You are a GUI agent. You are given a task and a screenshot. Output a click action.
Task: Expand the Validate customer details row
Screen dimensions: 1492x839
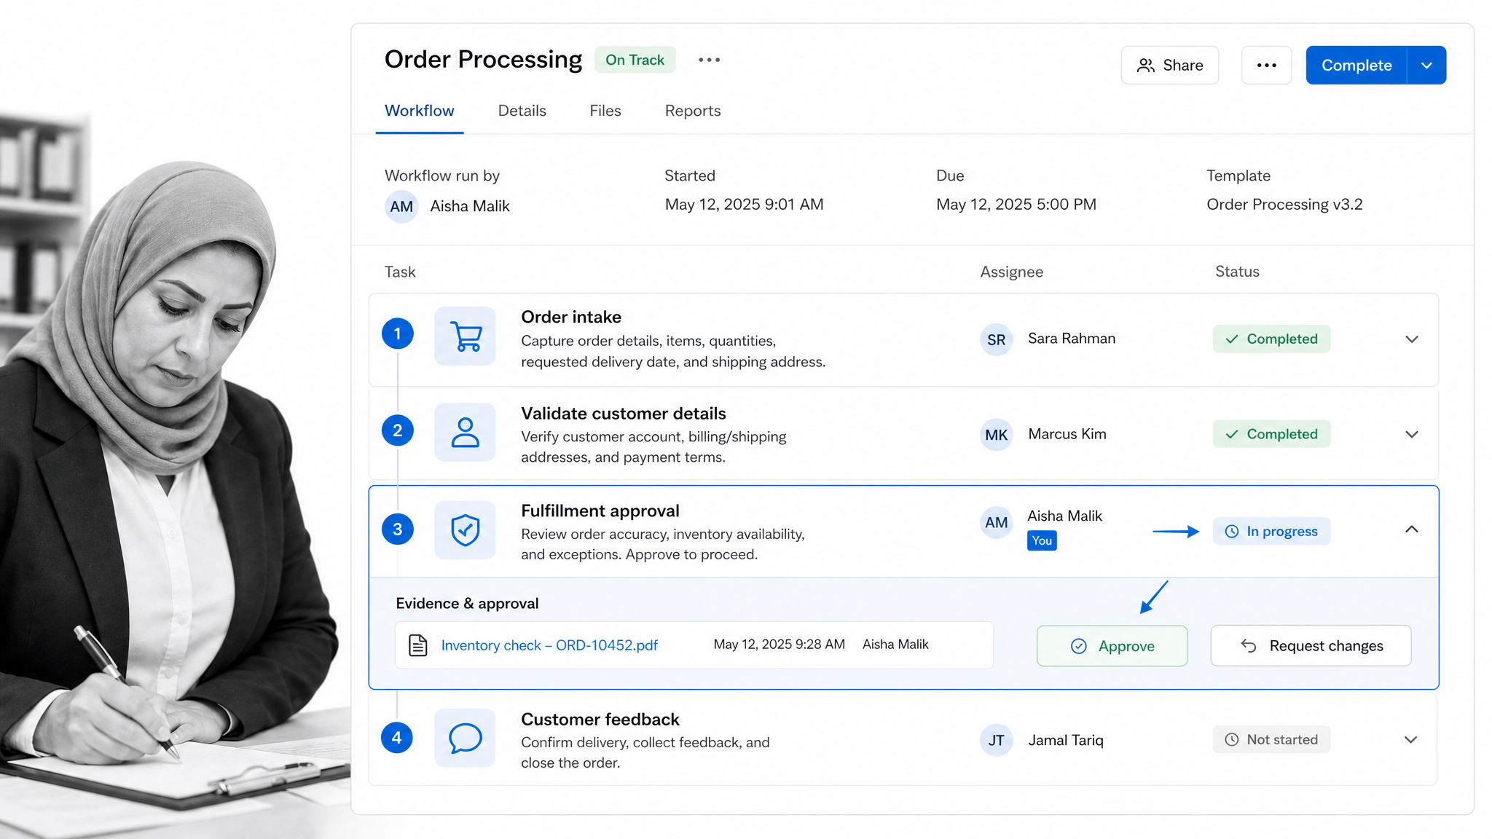[x=1412, y=435]
